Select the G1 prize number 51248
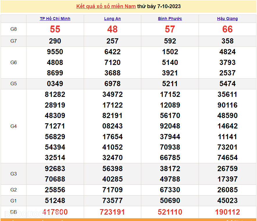The height and width of the screenshot is (221, 257). click(55, 200)
